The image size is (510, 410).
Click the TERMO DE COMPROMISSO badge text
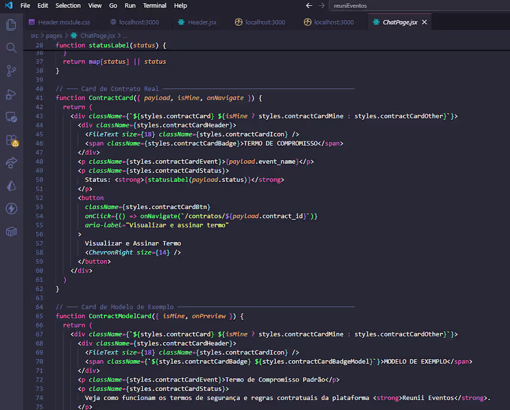(280, 143)
